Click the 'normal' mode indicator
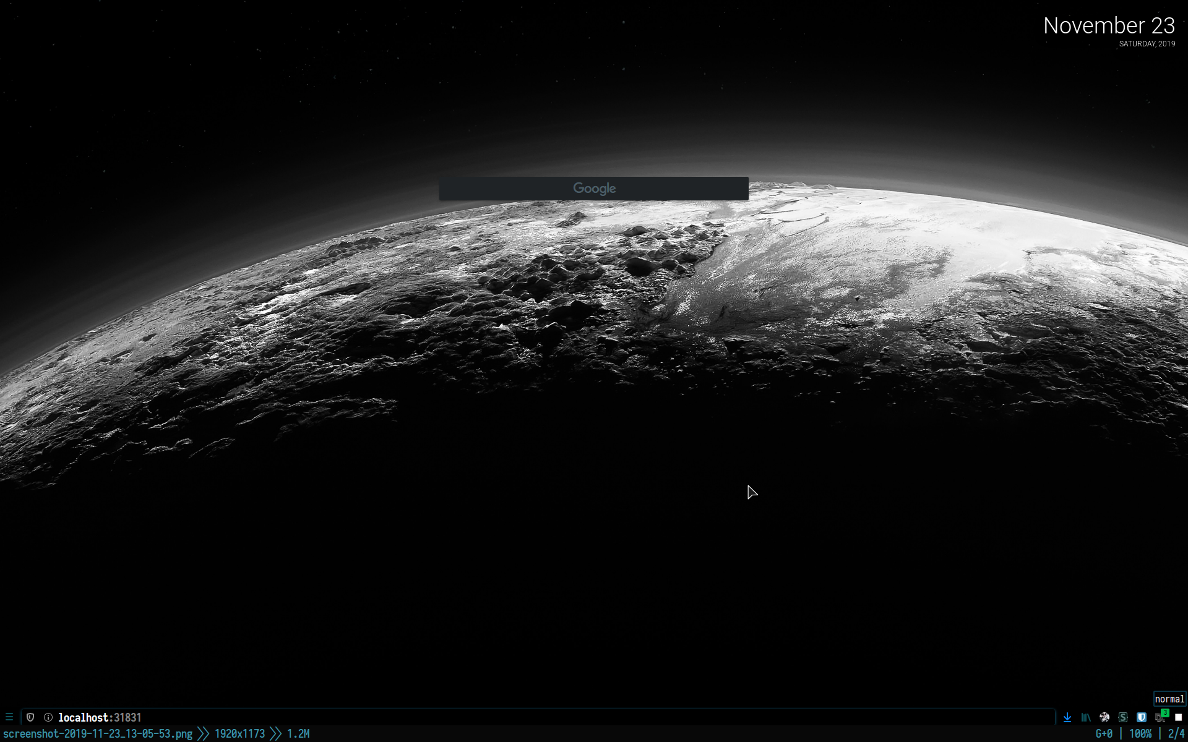 tap(1169, 699)
